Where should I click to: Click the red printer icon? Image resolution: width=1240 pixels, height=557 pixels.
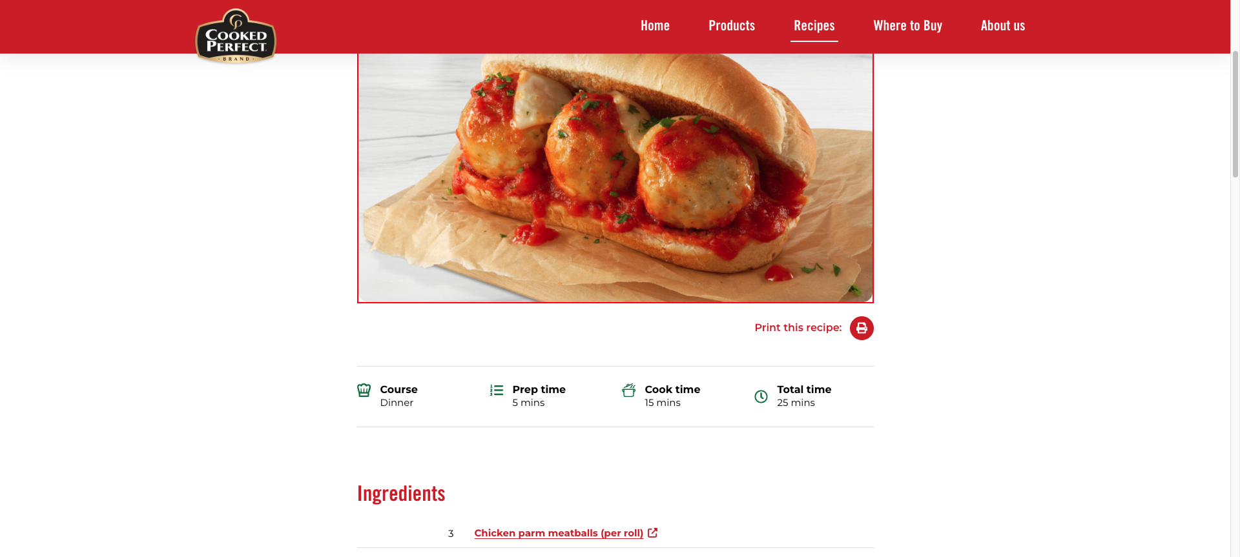[x=862, y=328]
